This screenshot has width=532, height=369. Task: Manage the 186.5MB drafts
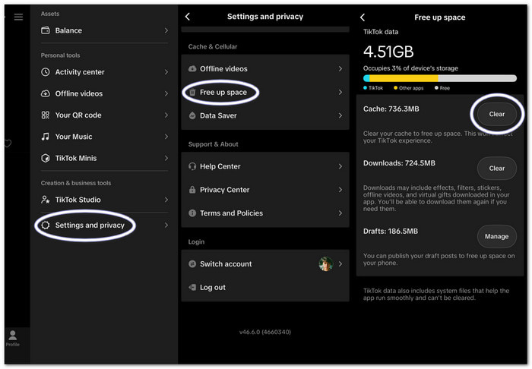tap(497, 237)
